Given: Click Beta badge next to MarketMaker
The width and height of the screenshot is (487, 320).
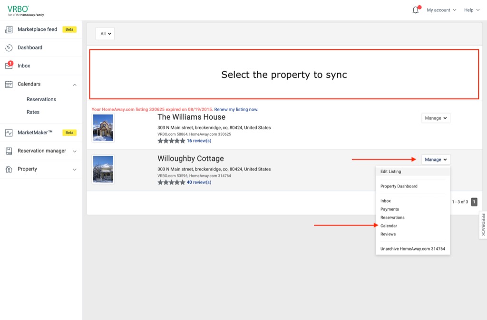Looking at the screenshot, I should (69, 133).
